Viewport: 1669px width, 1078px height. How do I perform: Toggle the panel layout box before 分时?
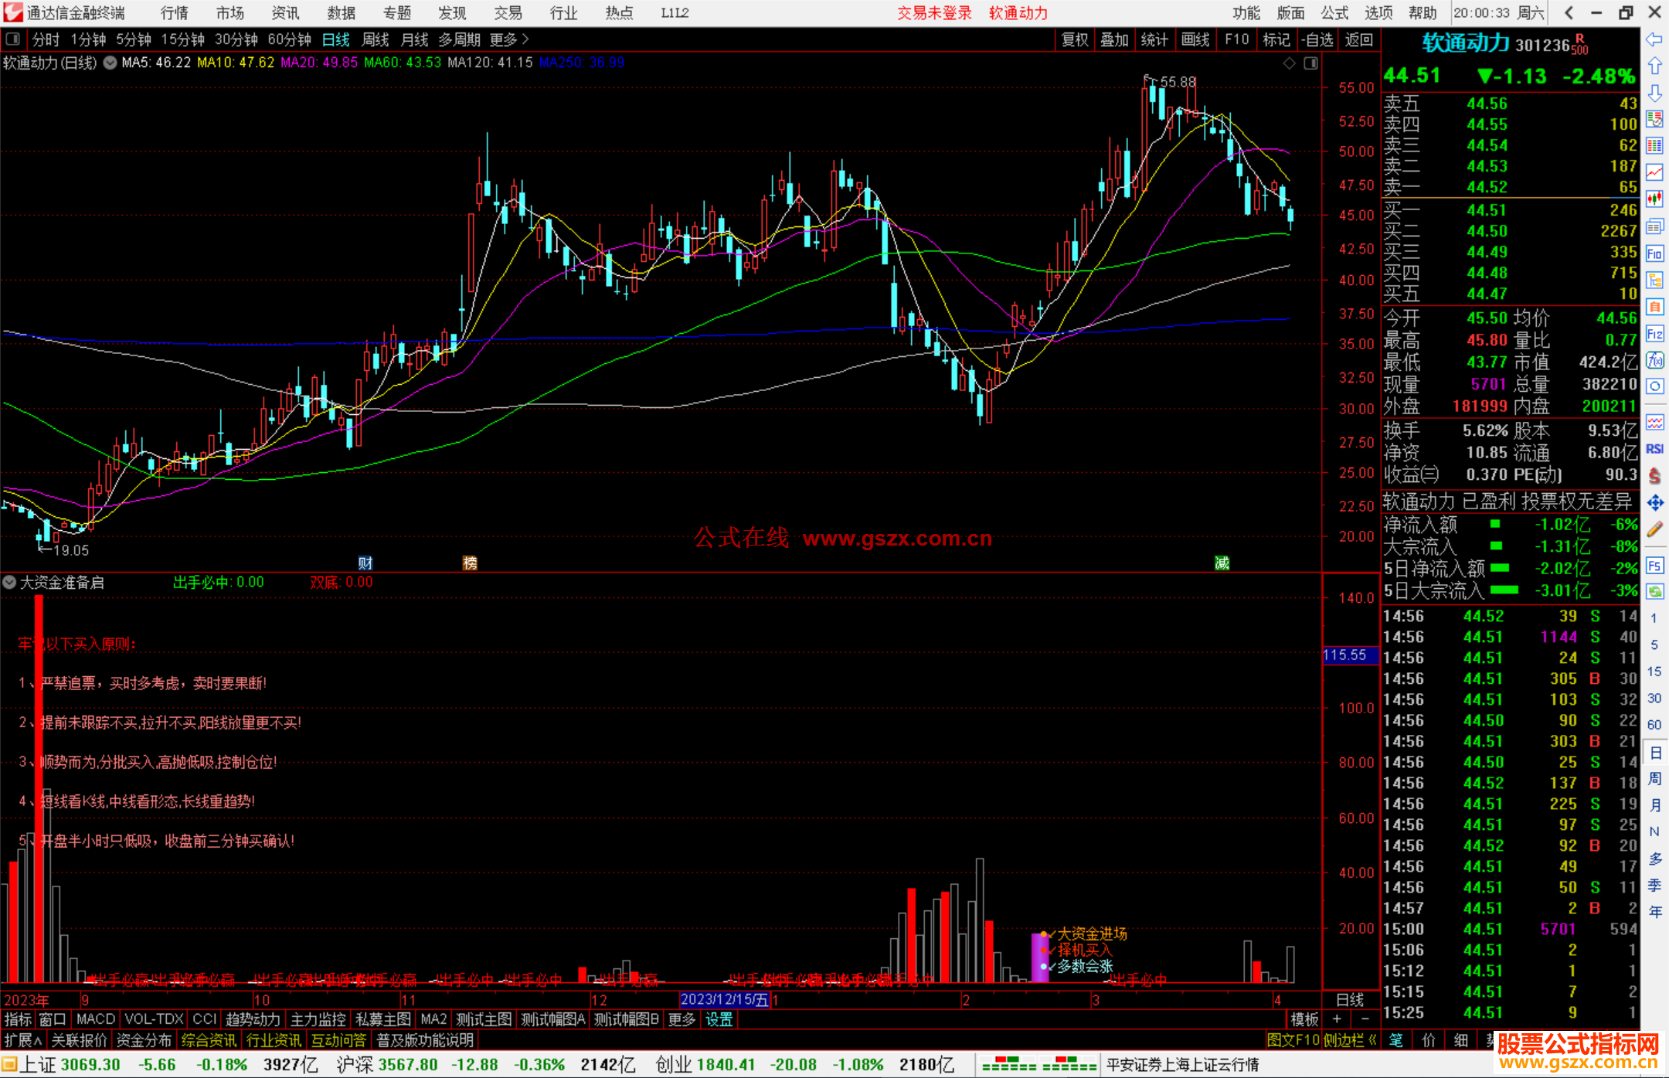click(x=12, y=39)
